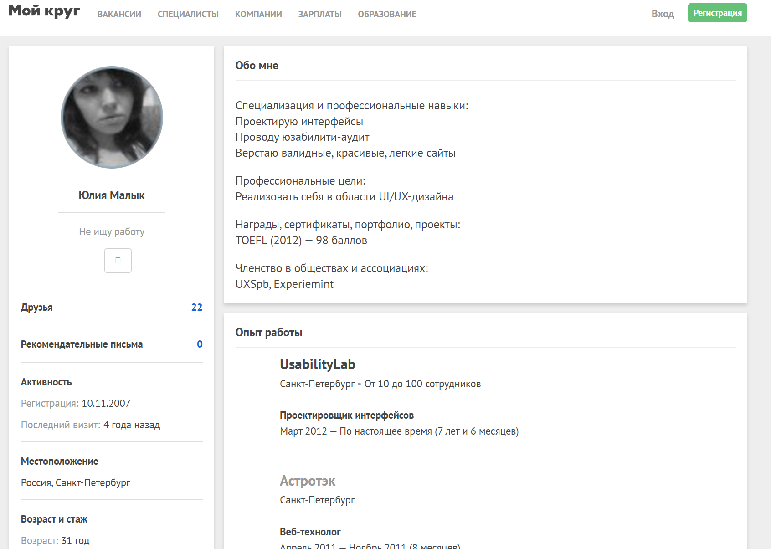Click the Провожу юзабилити-аудит line
771x549 pixels.
pyautogui.click(x=303, y=137)
